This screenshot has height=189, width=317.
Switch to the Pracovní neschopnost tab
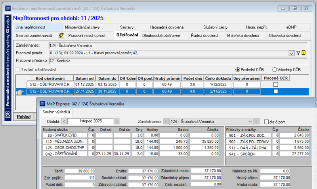[87, 36]
